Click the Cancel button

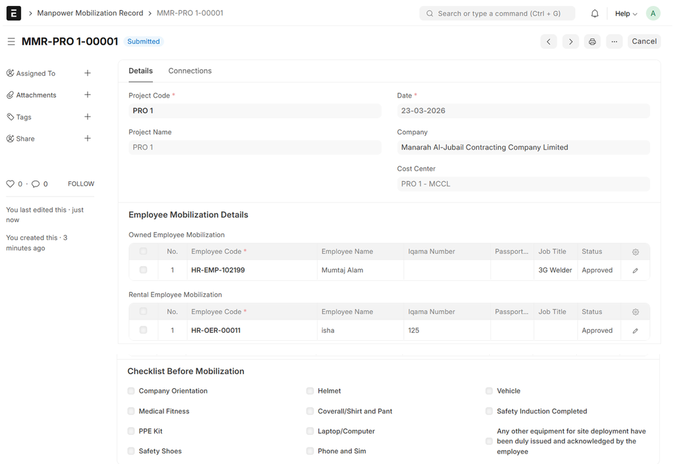[x=644, y=42]
